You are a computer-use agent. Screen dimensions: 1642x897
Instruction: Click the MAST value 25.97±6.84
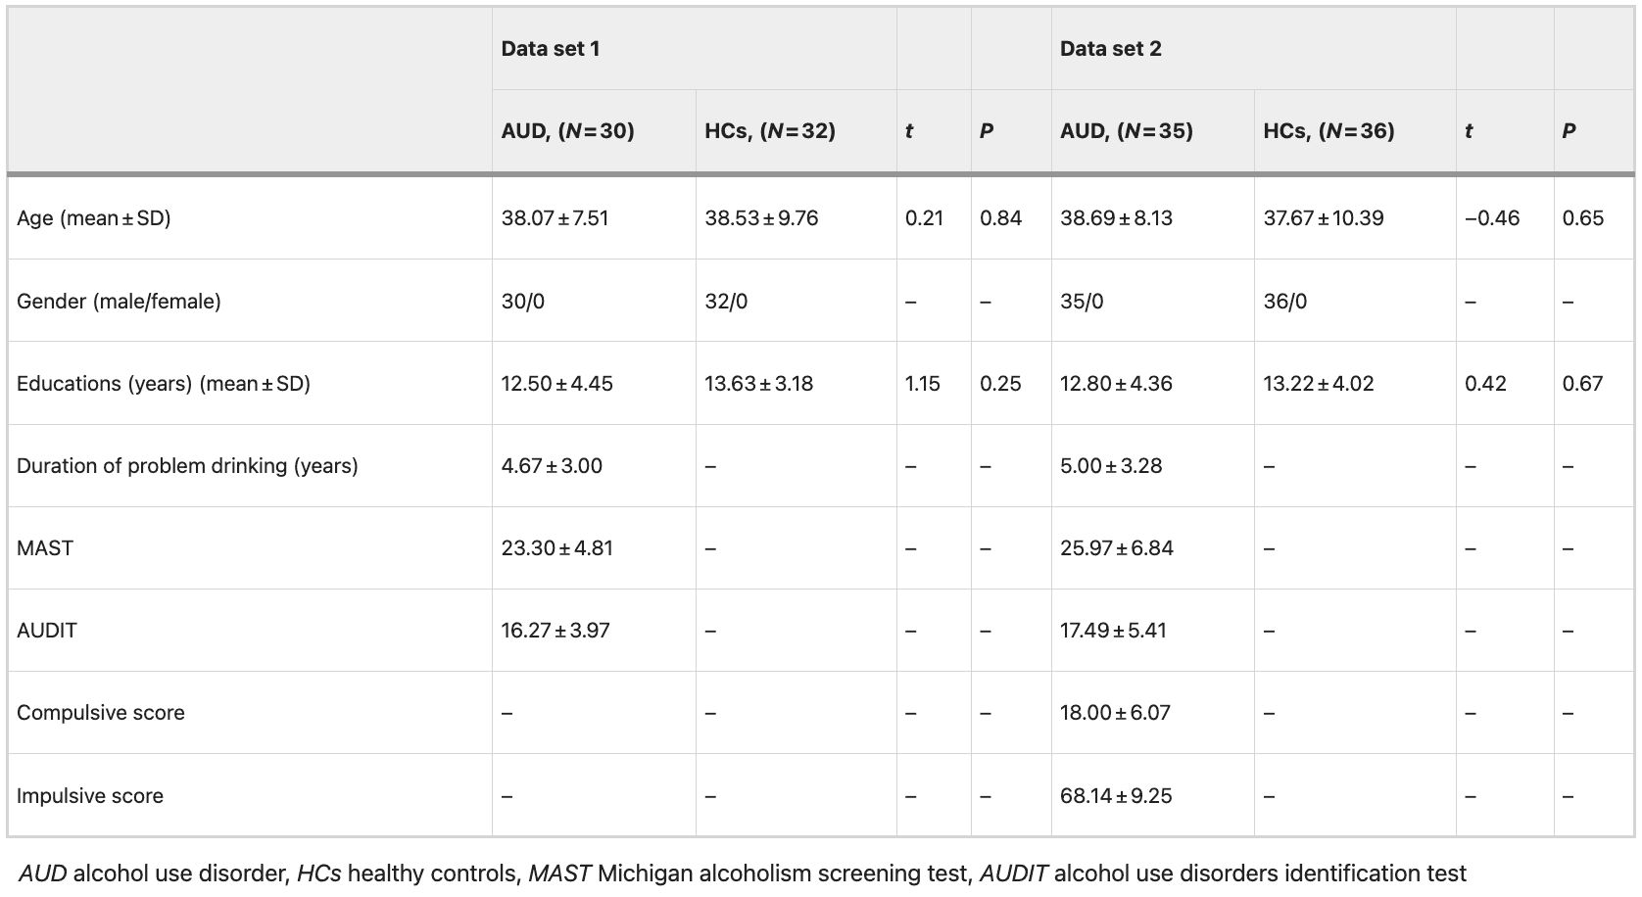pos(1116,548)
